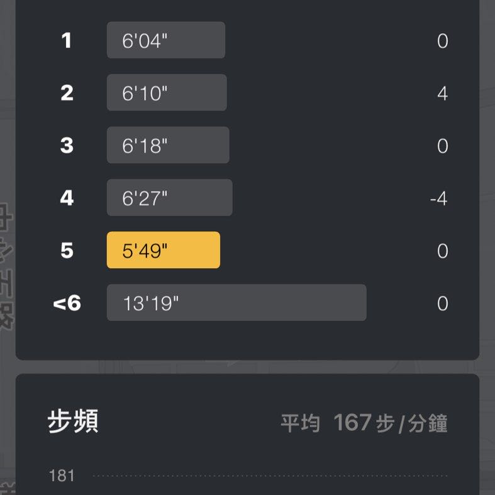The width and height of the screenshot is (495, 495).
Task: Tap the yellow highlighted 5'49" fastest bar
Action: [x=164, y=250]
